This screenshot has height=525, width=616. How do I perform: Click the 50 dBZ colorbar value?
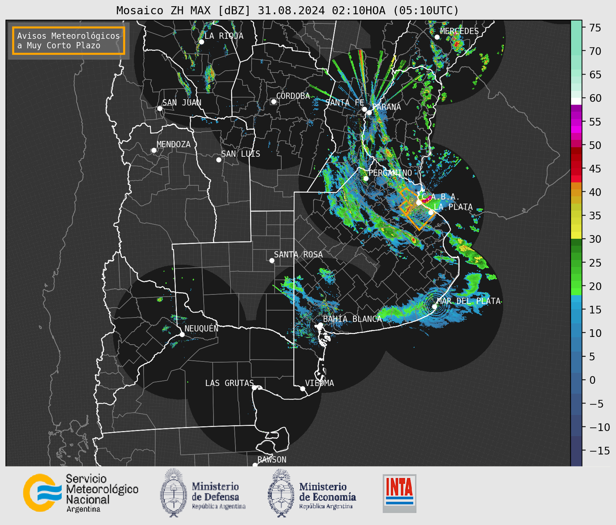(594, 145)
